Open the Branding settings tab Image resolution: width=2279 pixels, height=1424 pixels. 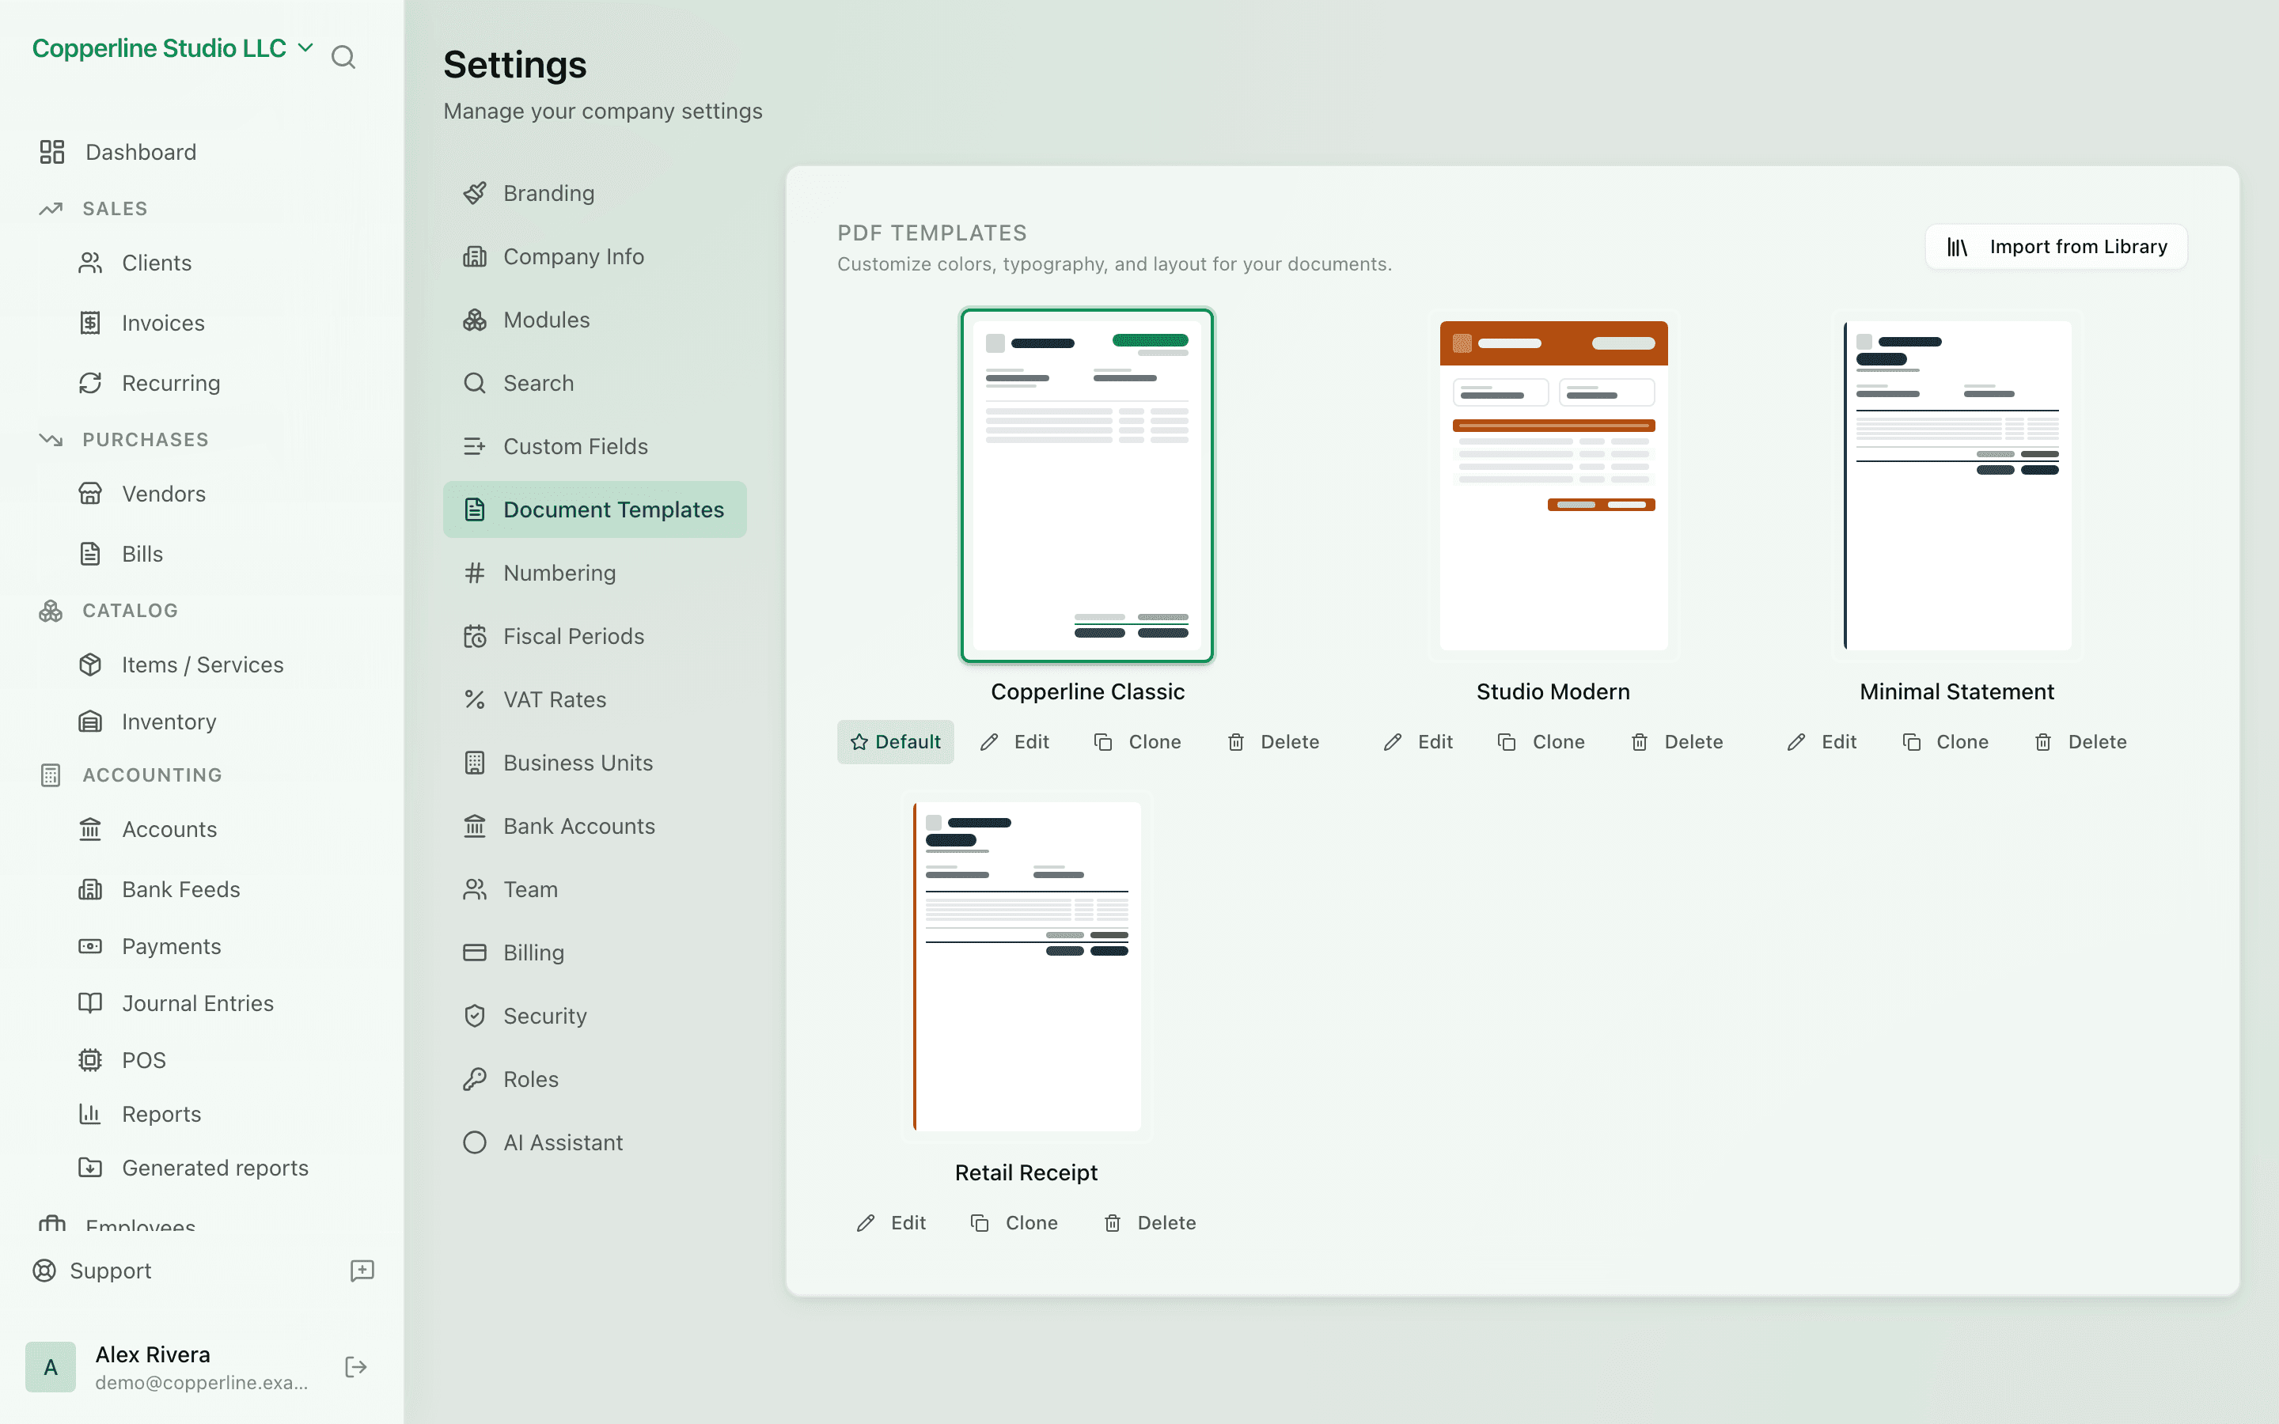tap(595, 193)
